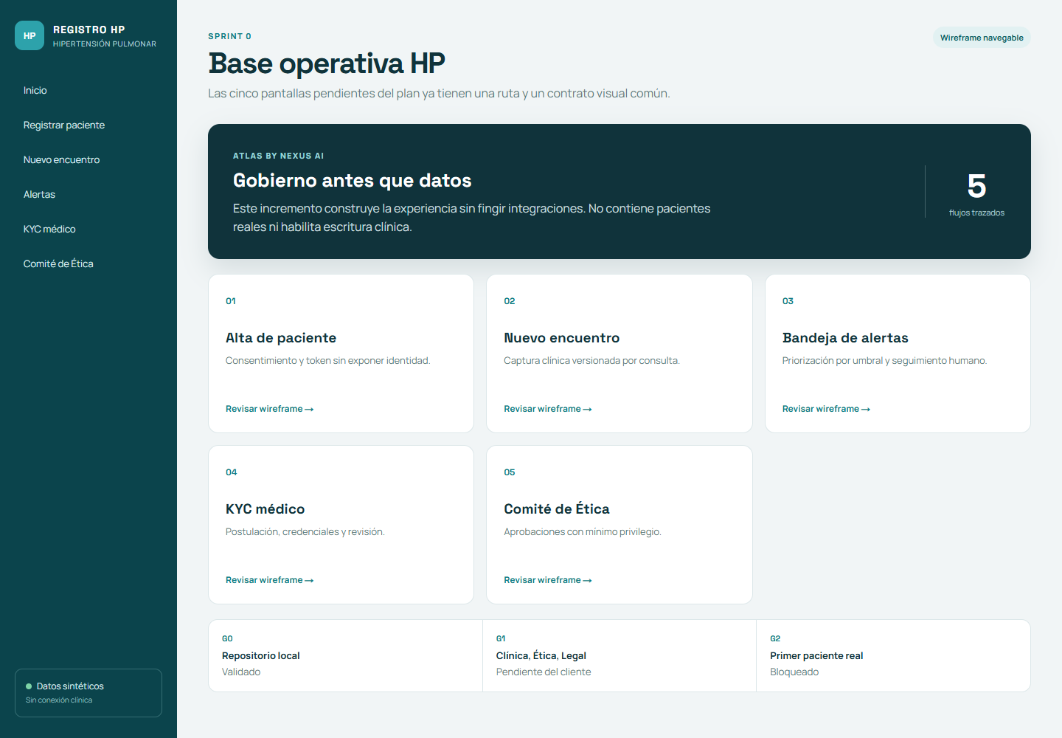Click the Nuevo encuentro card heading
Image resolution: width=1062 pixels, height=738 pixels.
click(562, 338)
